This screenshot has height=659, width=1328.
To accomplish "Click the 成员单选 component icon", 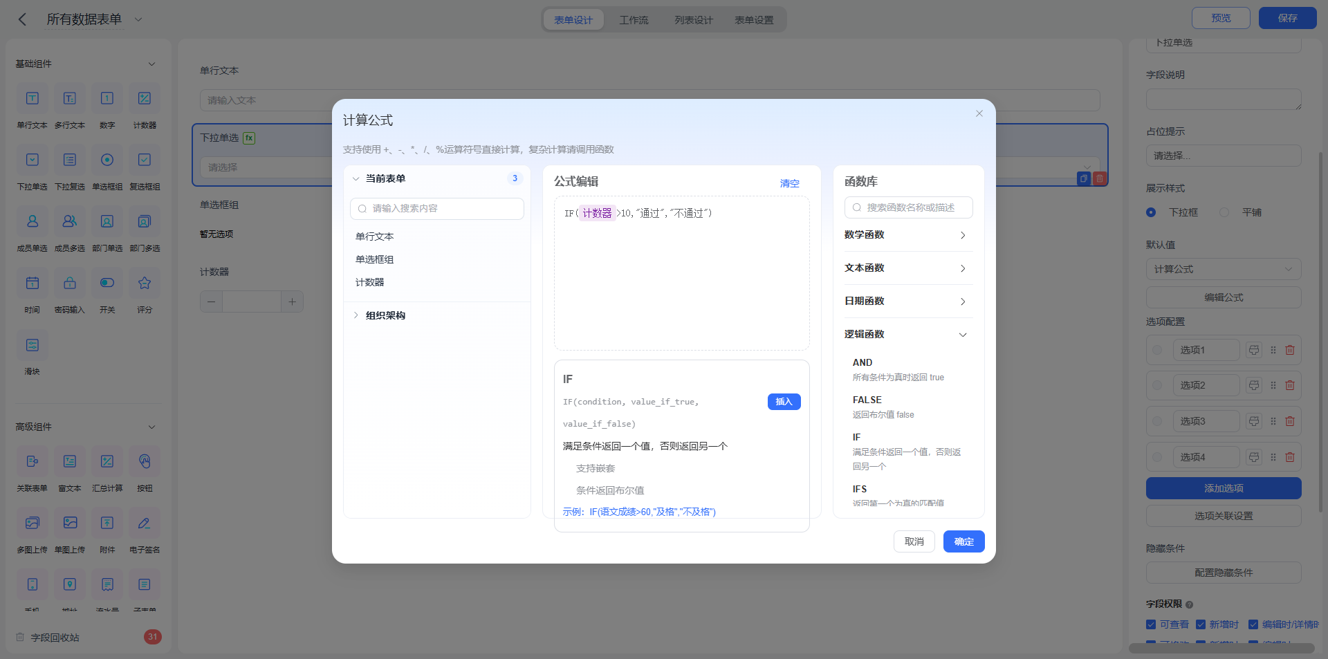I will pos(33,221).
